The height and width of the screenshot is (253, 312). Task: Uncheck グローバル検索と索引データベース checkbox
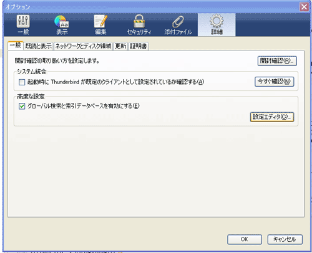click(x=22, y=107)
